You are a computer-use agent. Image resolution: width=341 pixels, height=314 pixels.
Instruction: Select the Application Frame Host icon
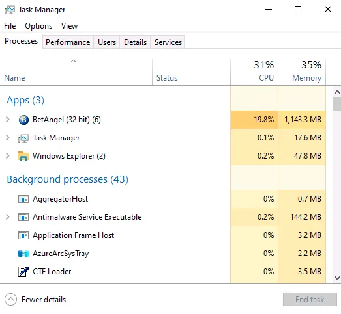23,235
